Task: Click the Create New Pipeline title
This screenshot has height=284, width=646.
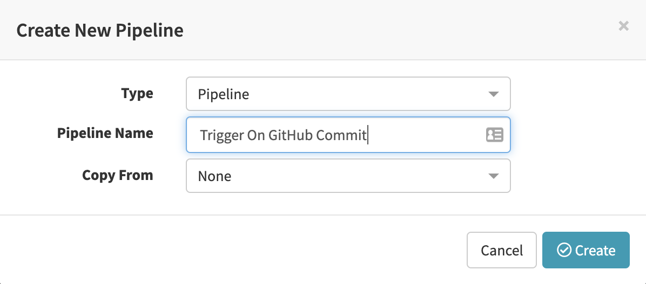Action: (x=100, y=30)
